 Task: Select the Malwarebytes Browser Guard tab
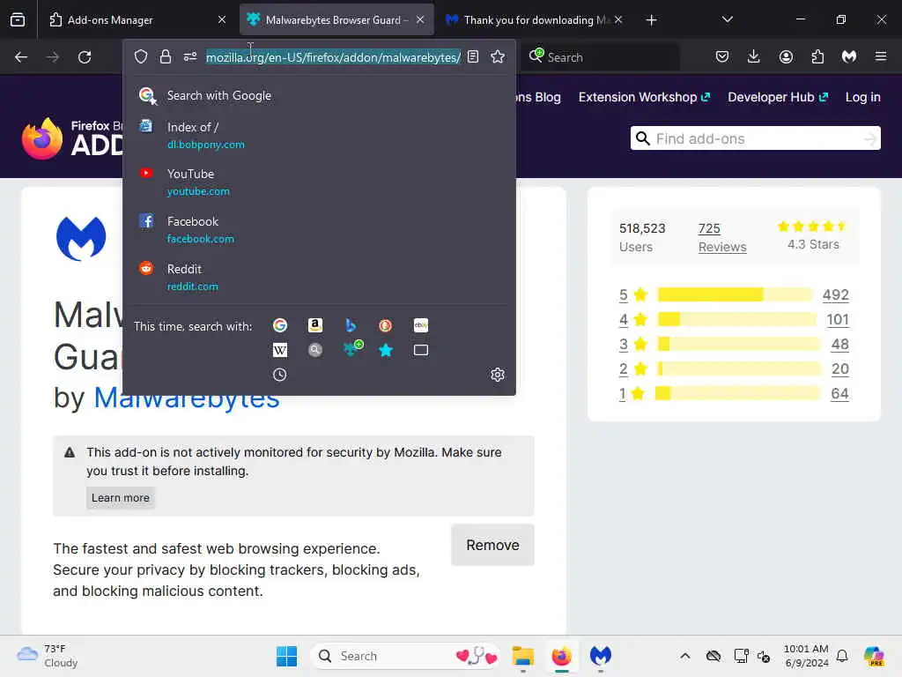336,19
